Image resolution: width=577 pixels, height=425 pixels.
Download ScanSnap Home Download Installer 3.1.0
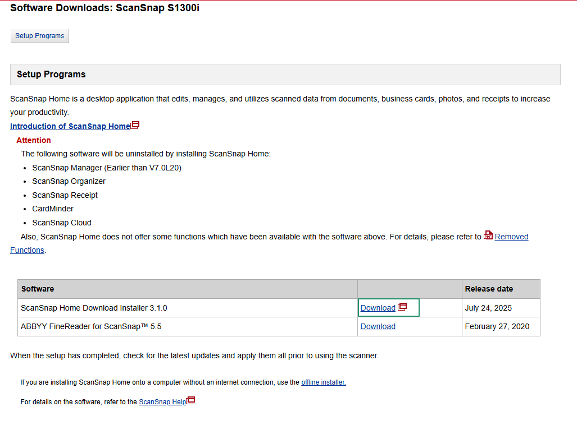click(x=378, y=308)
